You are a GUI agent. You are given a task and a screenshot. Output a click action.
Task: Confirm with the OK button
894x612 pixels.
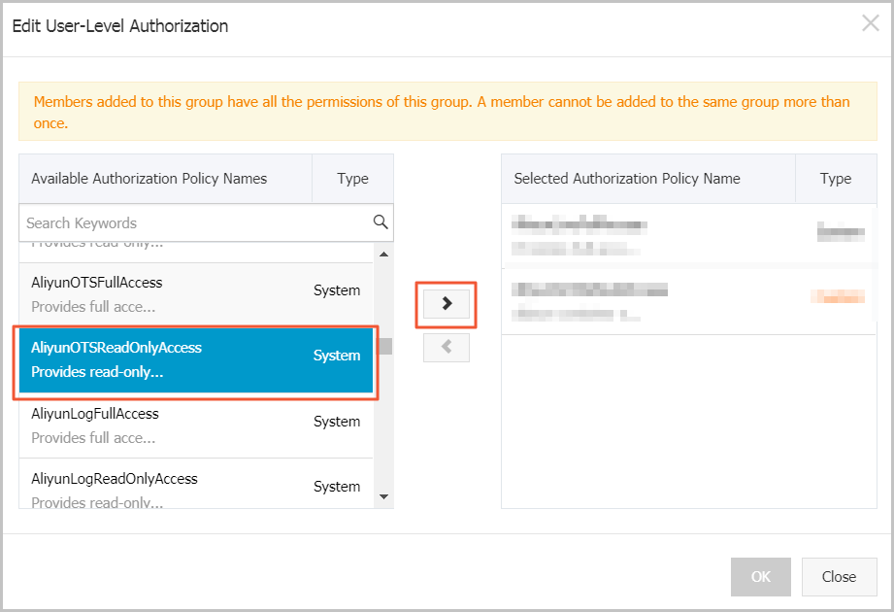pos(761,577)
